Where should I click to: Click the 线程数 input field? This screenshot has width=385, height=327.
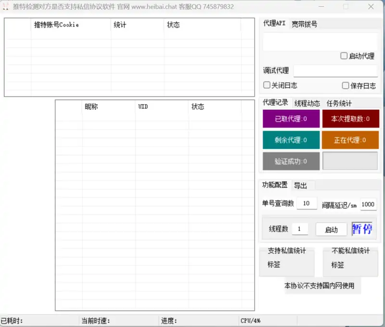point(300,229)
